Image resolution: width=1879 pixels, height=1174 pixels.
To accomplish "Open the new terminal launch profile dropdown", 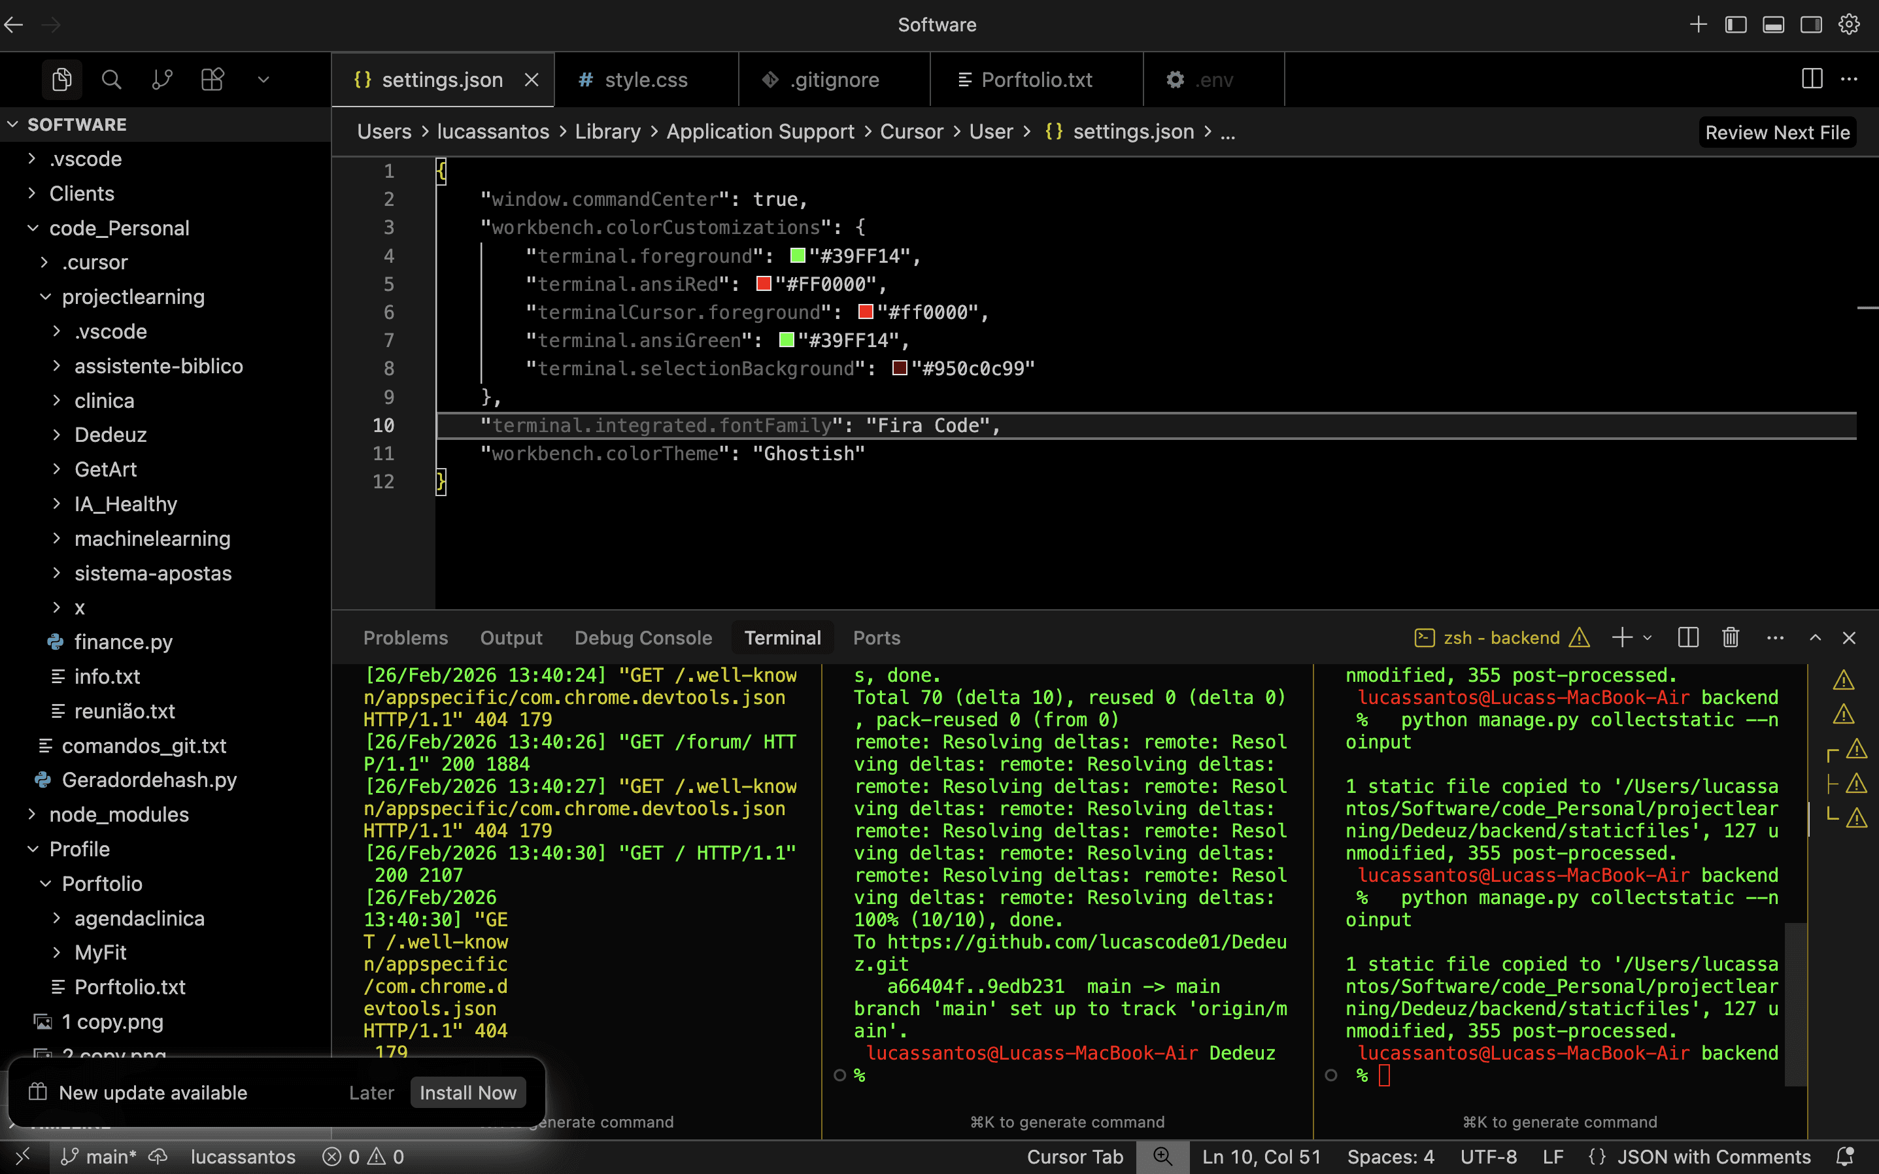I will click(x=1648, y=637).
